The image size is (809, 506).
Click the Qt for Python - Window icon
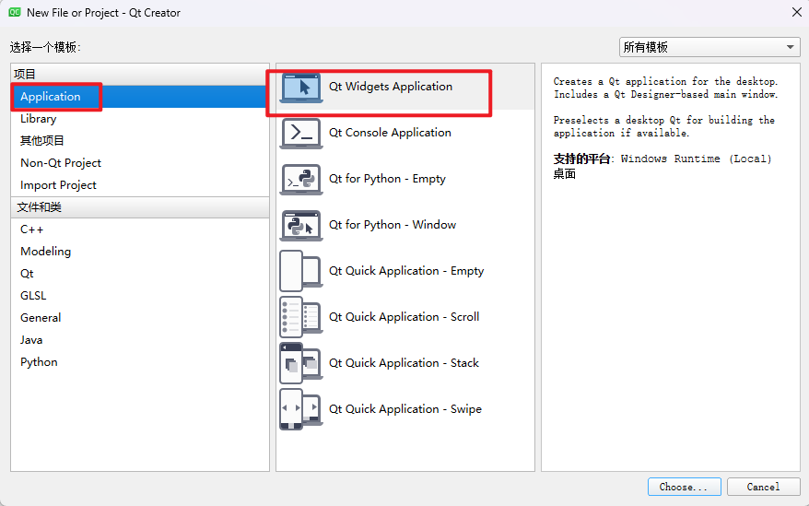(301, 225)
